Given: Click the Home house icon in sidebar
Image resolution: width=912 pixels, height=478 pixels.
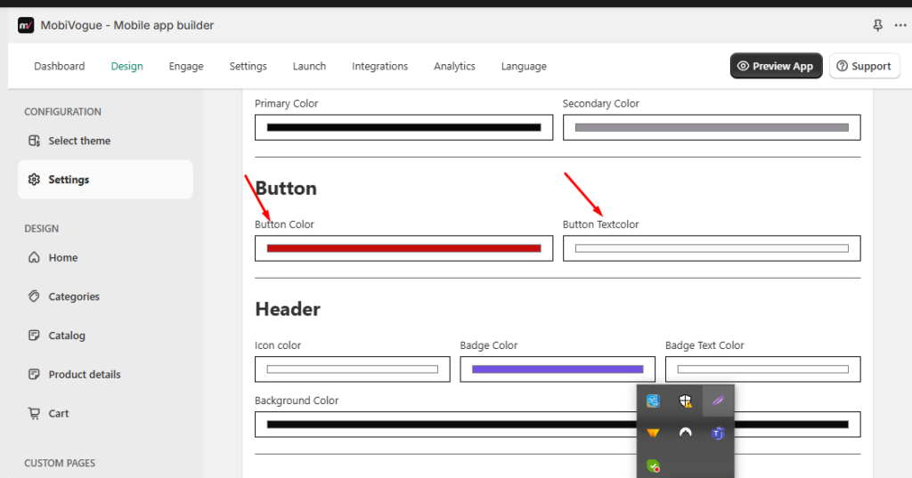Looking at the screenshot, I should point(35,257).
